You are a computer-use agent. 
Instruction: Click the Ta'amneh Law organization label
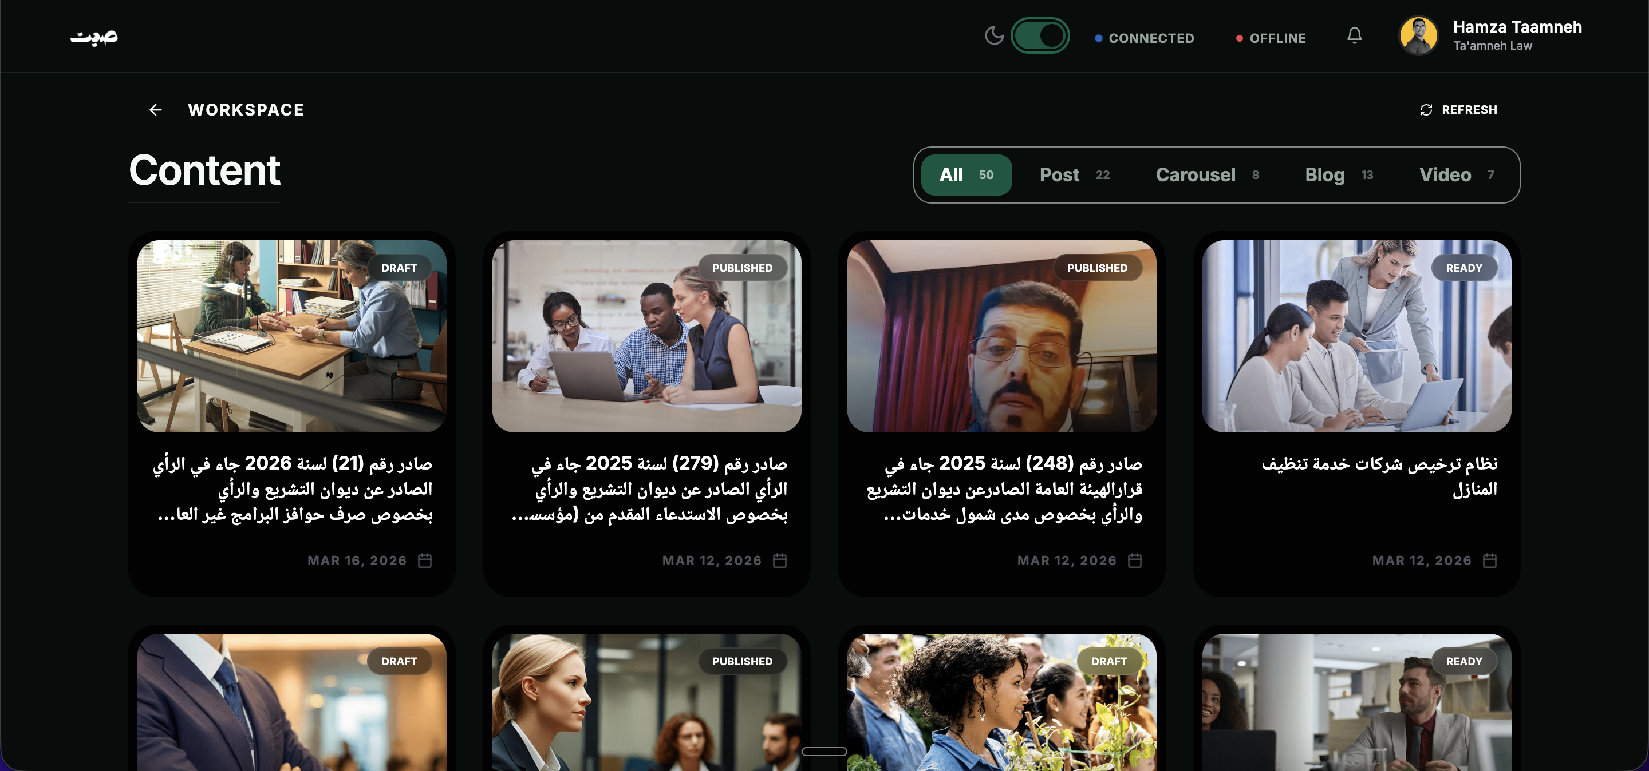pos(1492,46)
